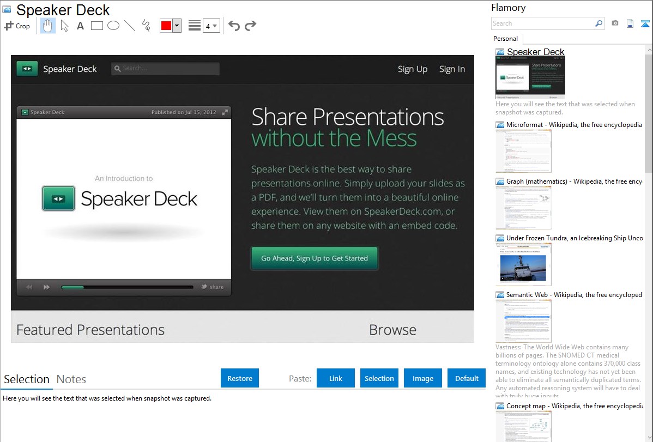The image size is (653, 442).
Task: Open the Notes tab
Action: click(x=71, y=379)
